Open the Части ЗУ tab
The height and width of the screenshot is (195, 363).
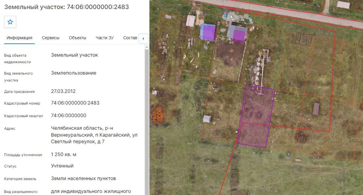tap(105, 38)
